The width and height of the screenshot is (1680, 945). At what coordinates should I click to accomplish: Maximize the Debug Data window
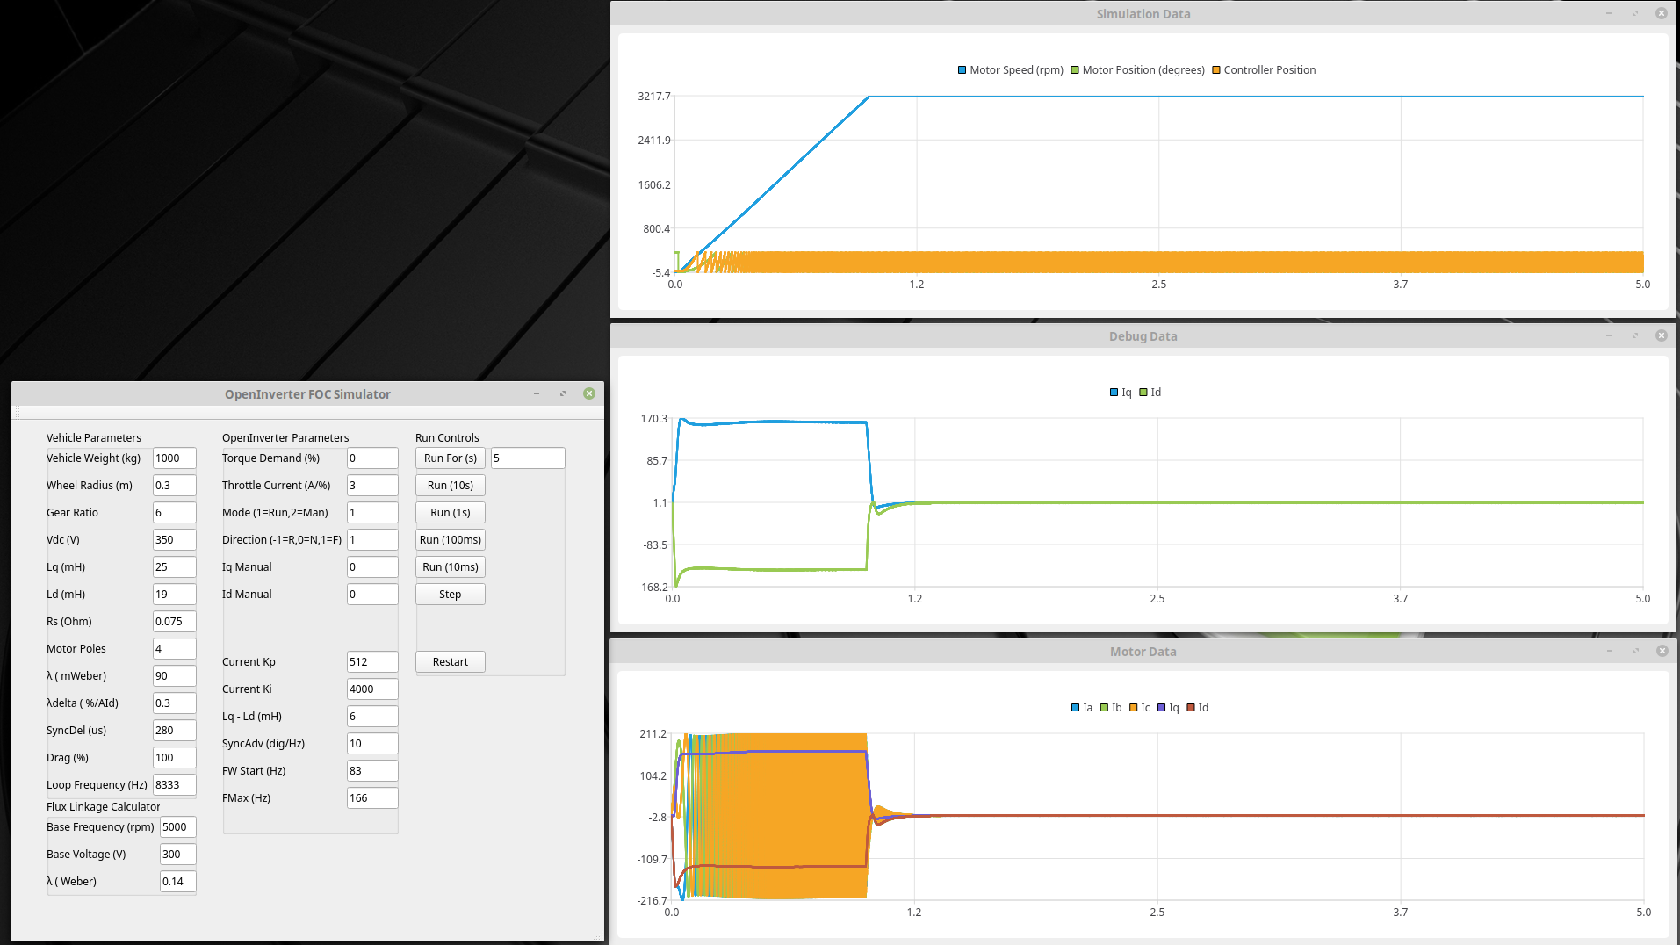click(1635, 335)
